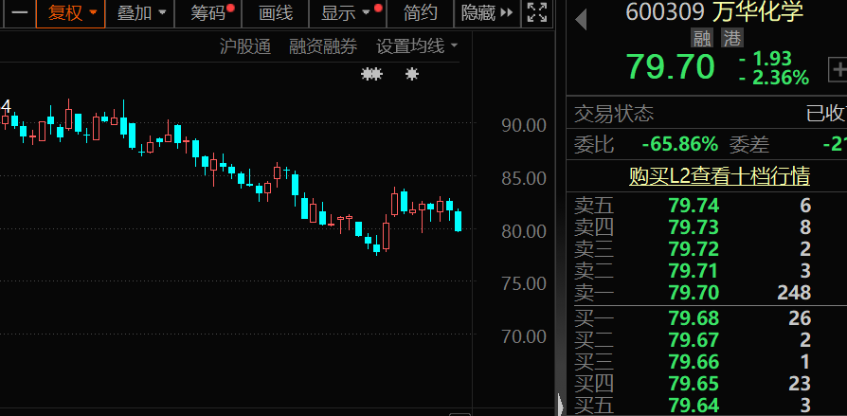The image size is (847, 416).
Task: Click the fullscreen expand icon
Action: pyautogui.click(x=536, y=12)
